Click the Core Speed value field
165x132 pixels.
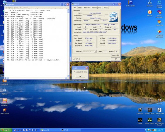[89, 38]
